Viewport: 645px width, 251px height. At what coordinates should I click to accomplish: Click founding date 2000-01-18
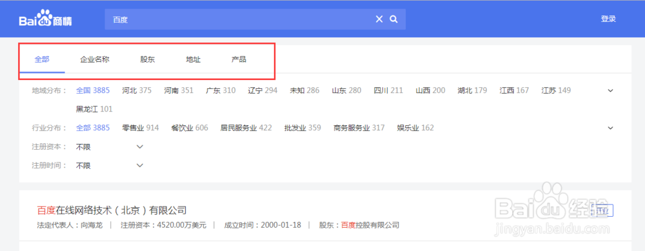point(281,225)
